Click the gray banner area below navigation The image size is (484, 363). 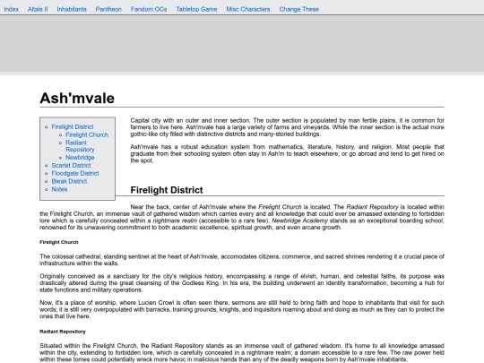(242, 43)
